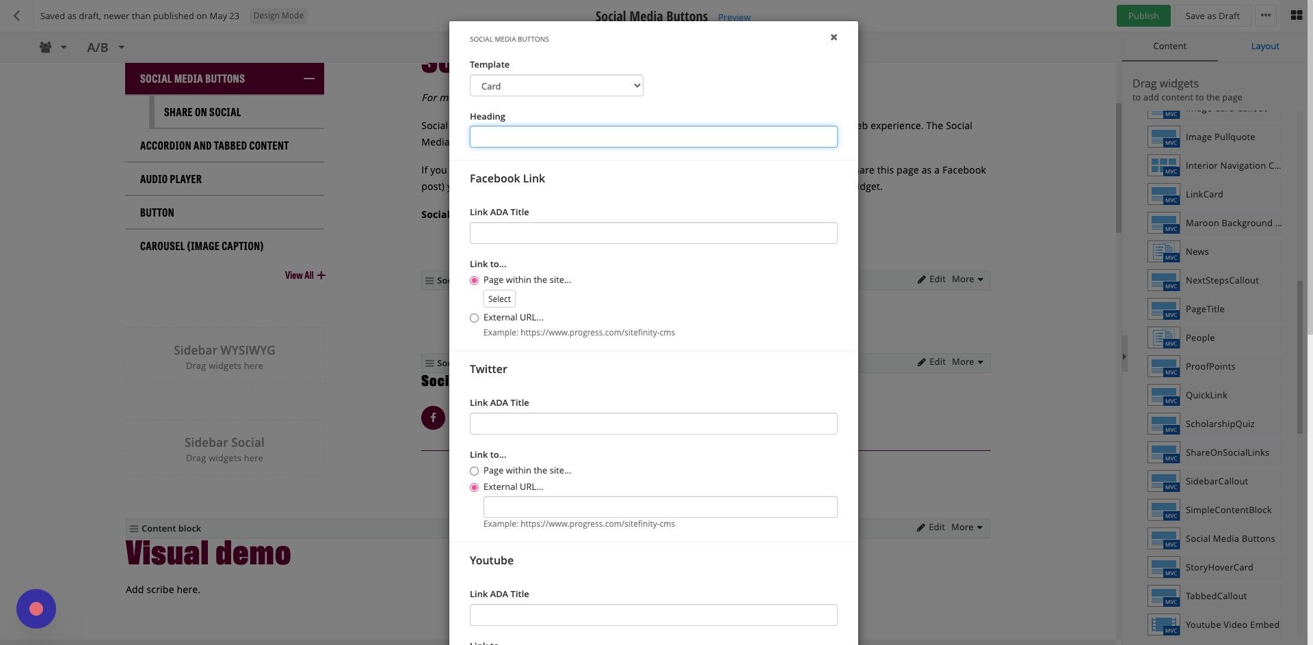Click the Facebook round icon on page
Viewport: 1313px width, 645px height.
pos(433,417)
